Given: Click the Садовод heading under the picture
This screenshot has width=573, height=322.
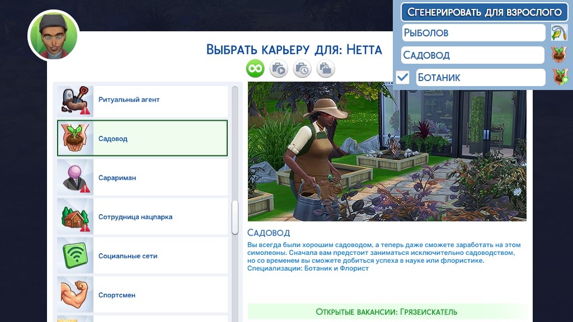Looking at the screenshot, I should click(269, 233).
